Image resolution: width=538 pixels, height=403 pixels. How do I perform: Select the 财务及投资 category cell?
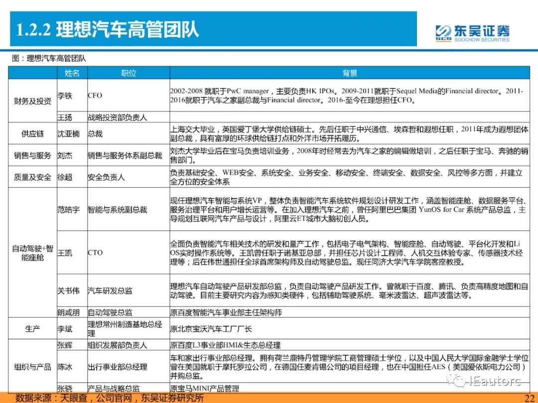tap(32, 101)
